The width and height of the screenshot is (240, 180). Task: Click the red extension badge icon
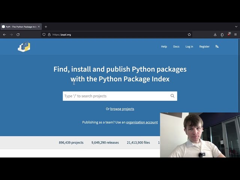pyautogui.click(x=229, y=34)
